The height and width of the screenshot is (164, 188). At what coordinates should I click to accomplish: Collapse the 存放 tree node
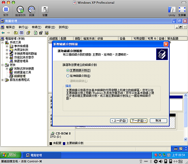point(2,65)
